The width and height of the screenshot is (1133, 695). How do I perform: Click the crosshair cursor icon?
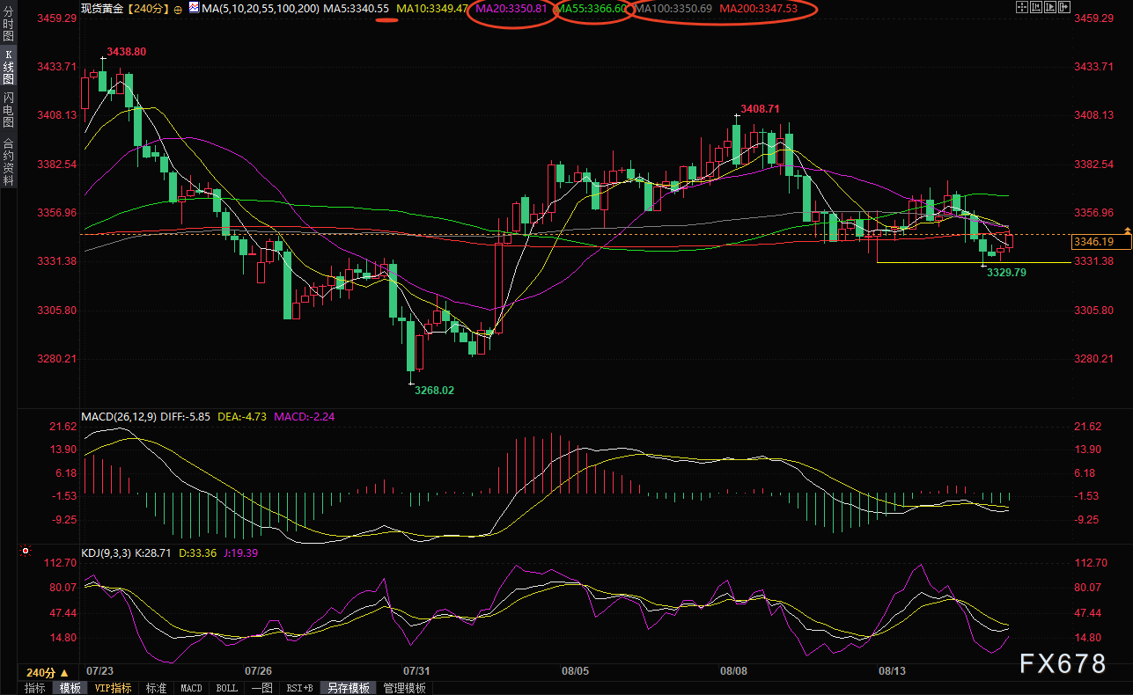1021,8
